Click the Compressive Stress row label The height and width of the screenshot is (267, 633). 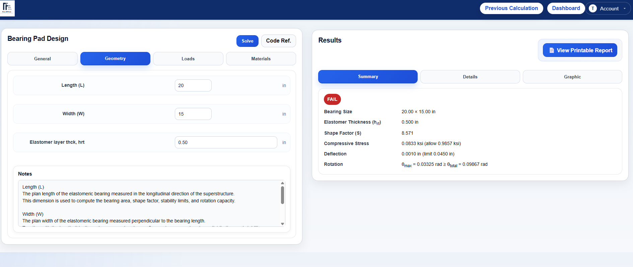click(346, 143)
